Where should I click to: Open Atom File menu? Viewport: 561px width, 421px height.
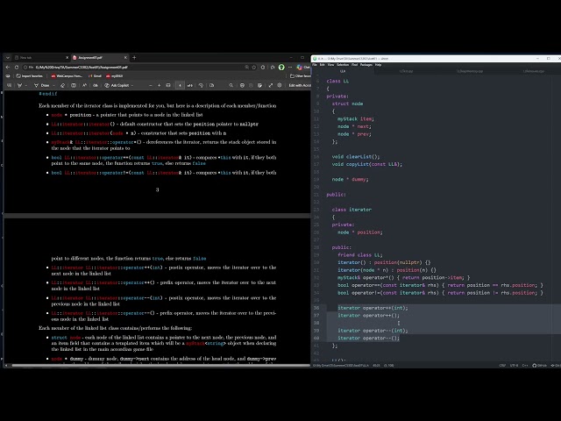315,65
